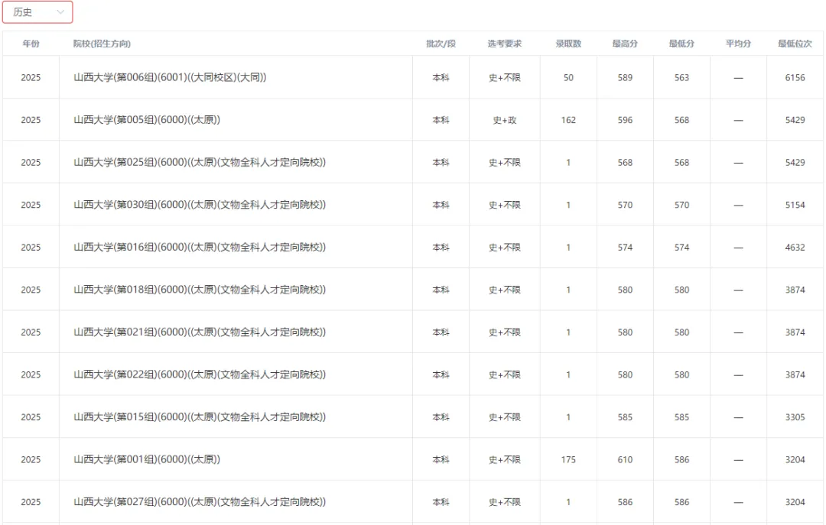Click lowest rank 3305
The image size is (826, 525).
pos(795,417)
